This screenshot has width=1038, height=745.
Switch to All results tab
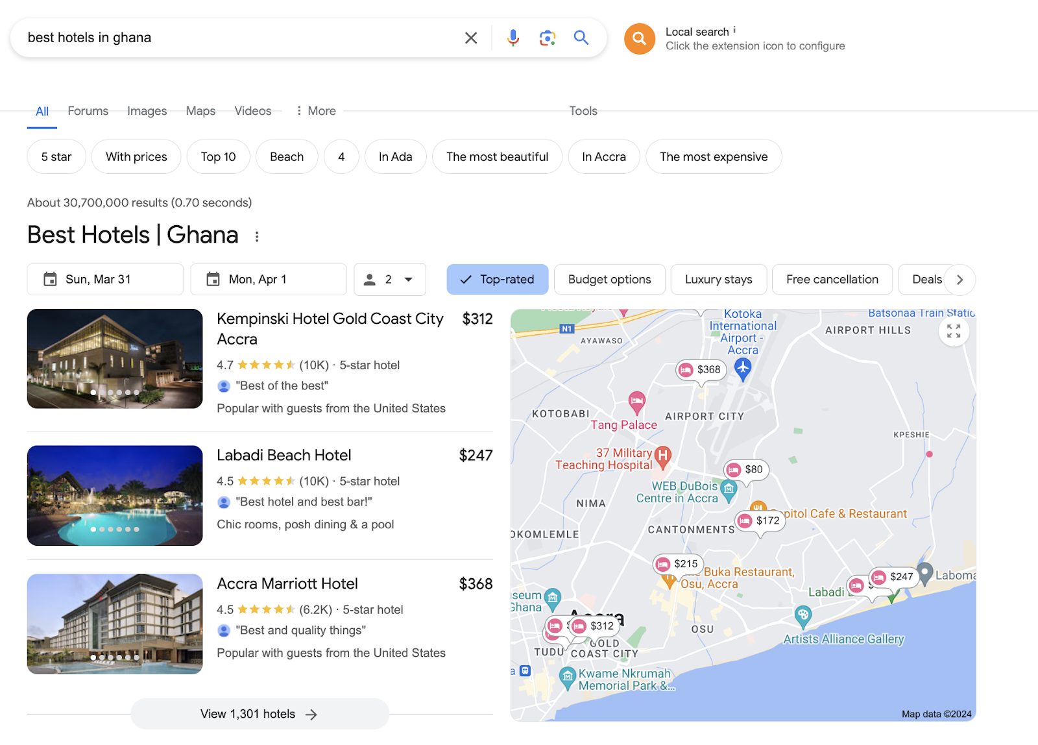click(42, 112)
